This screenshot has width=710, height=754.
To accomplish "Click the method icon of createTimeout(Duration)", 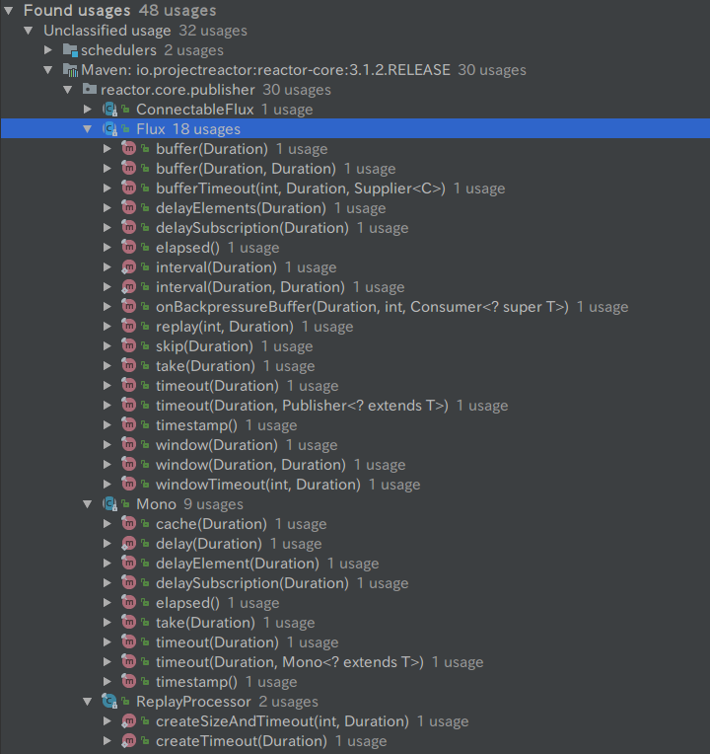I will tap(129, 741).
